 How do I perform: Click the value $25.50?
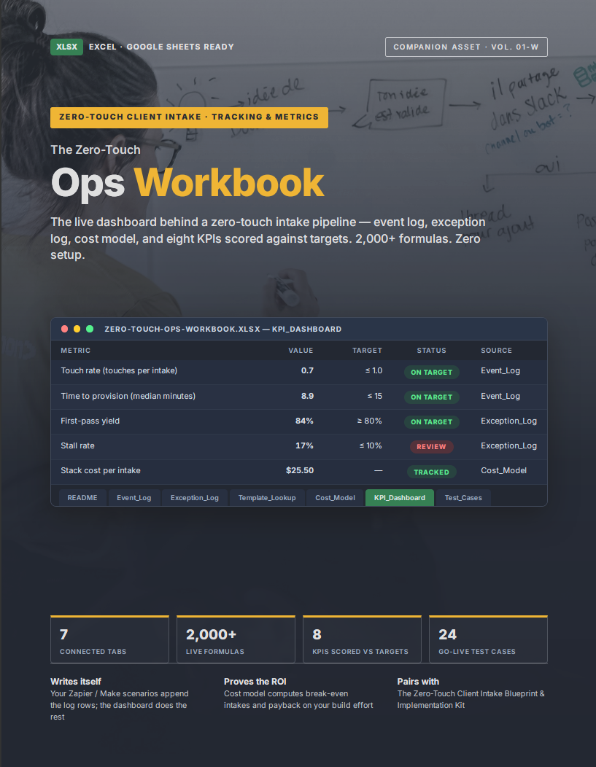click(x=300, y=470)
